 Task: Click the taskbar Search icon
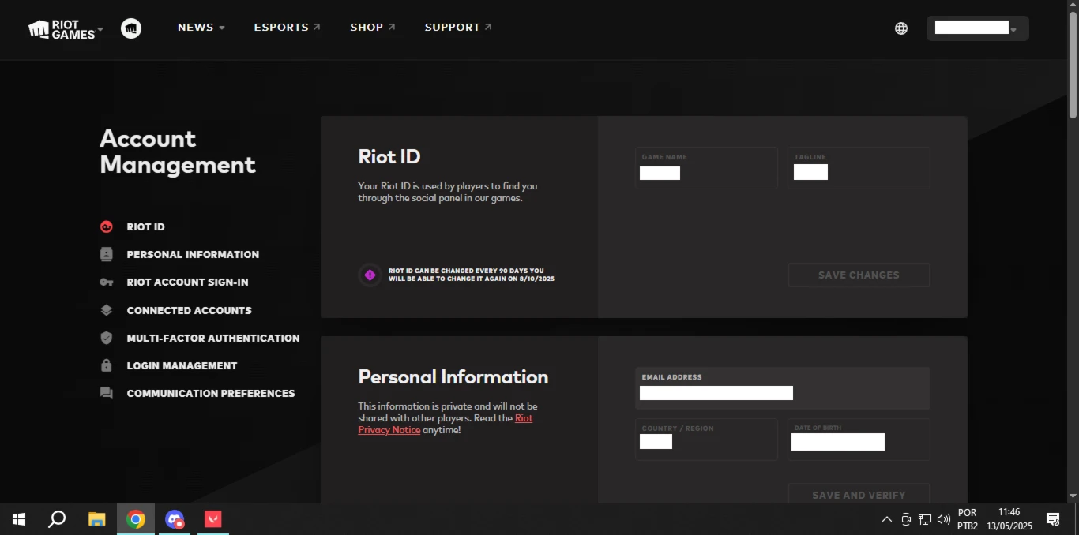[57, 519]
